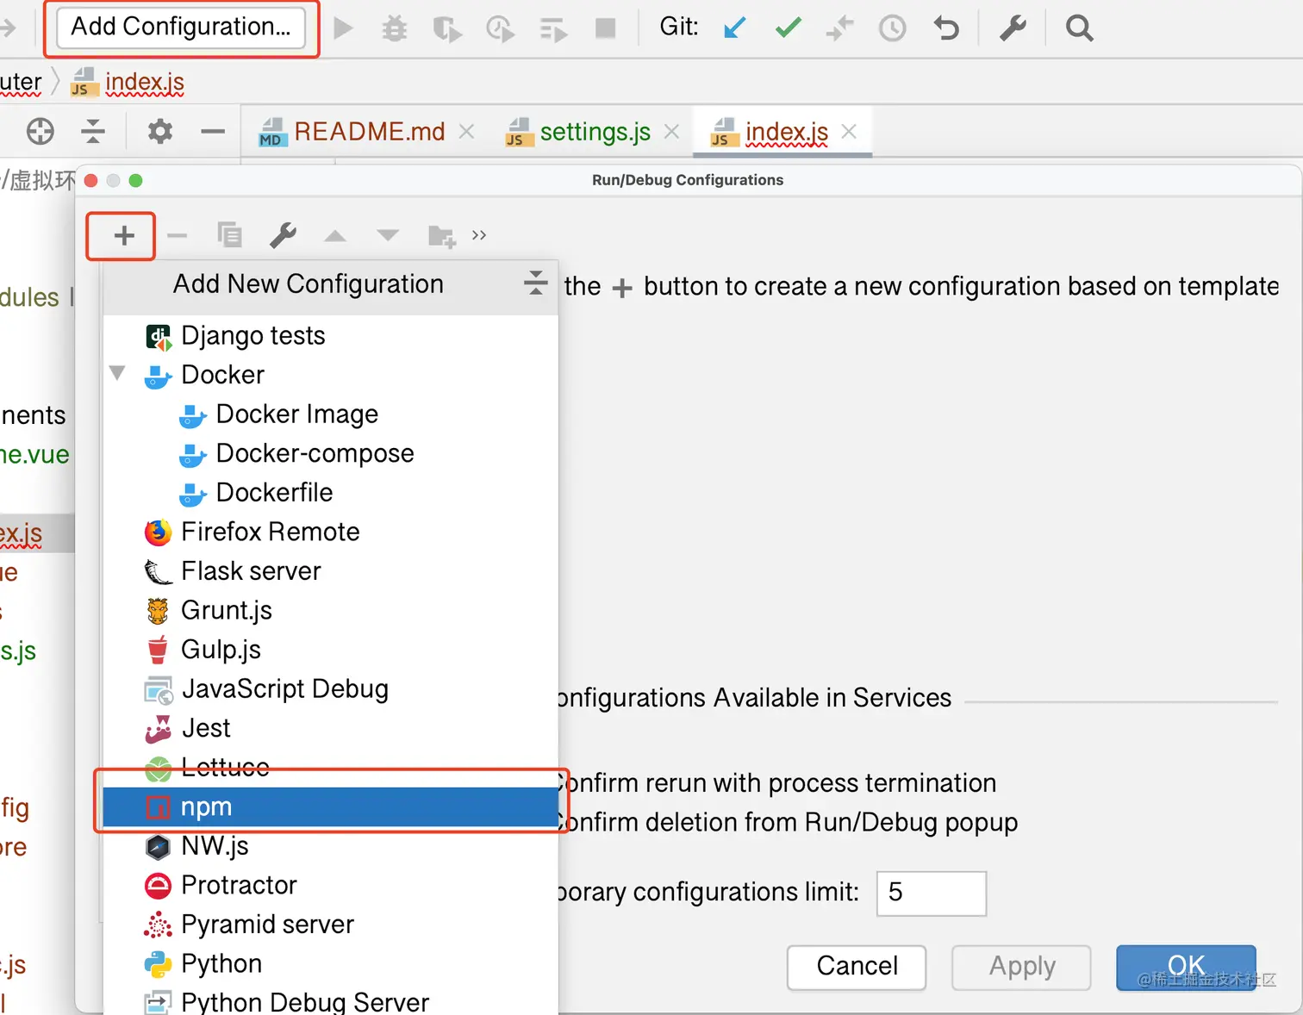This screenshot has width=1303, height=1015.
Task: Choose Docker-compose configuration
Action: click(x=331, y=453)
